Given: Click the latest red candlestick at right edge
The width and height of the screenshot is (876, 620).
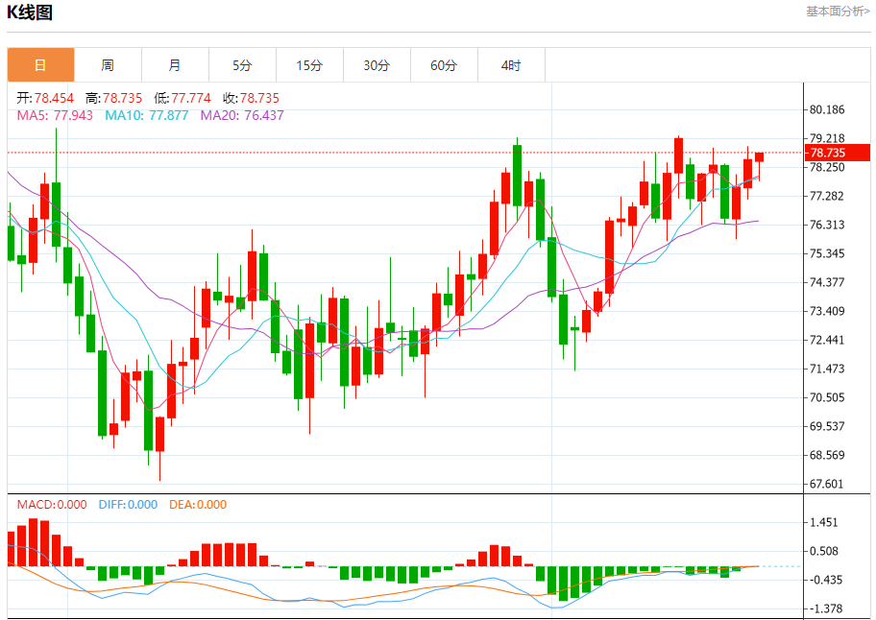Looking at the screenshot, I should 759,158.
